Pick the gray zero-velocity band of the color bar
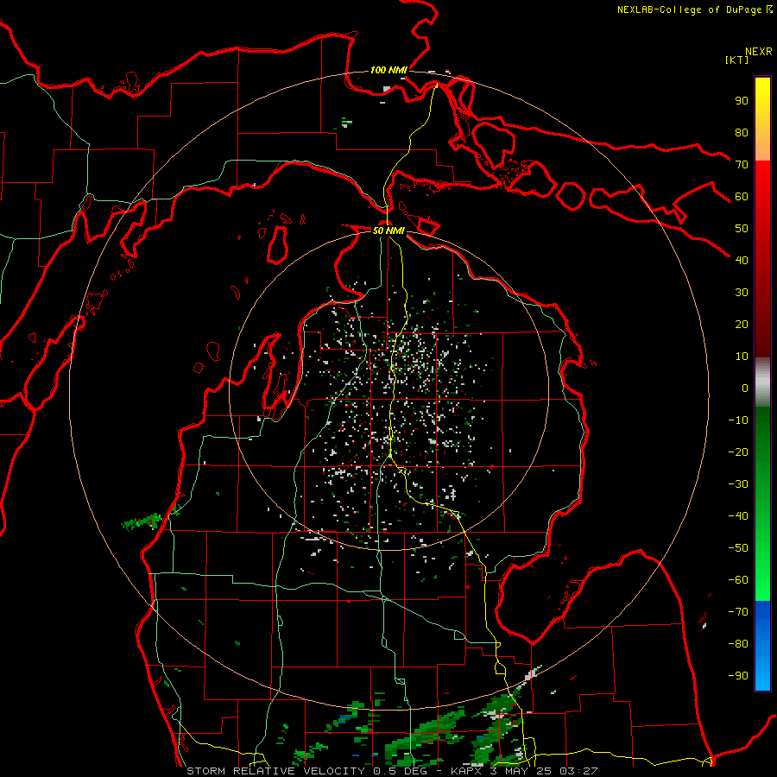The height and width of the screenshot is (777, 777). pos(762,382)
